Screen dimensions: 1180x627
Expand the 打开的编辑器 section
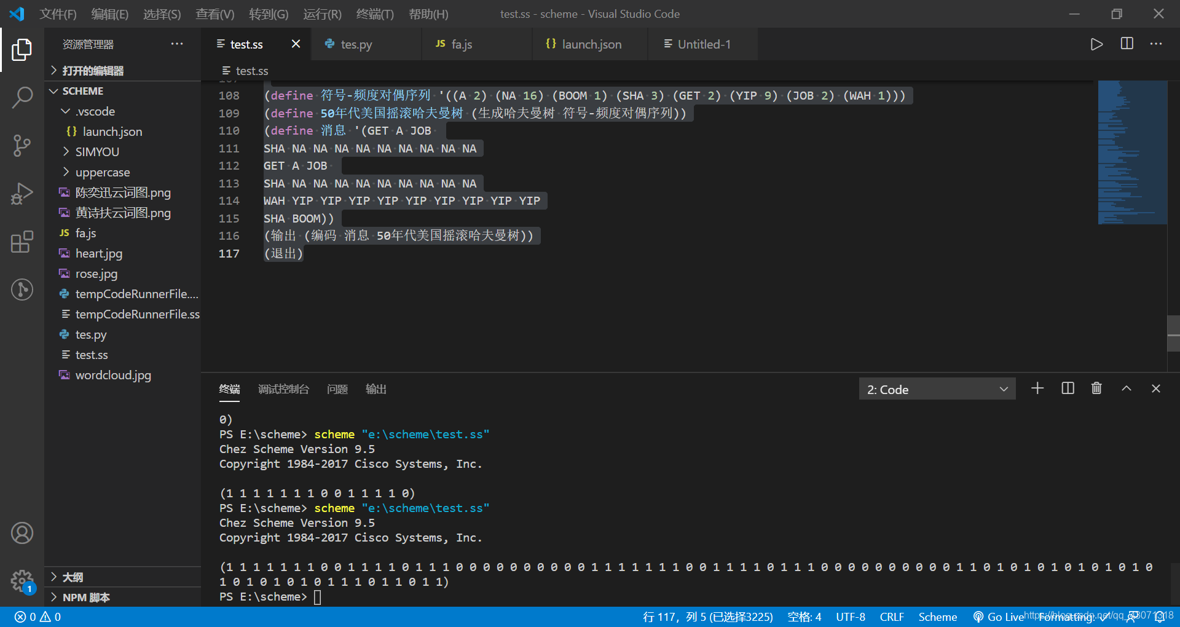[x=123, y=71]
